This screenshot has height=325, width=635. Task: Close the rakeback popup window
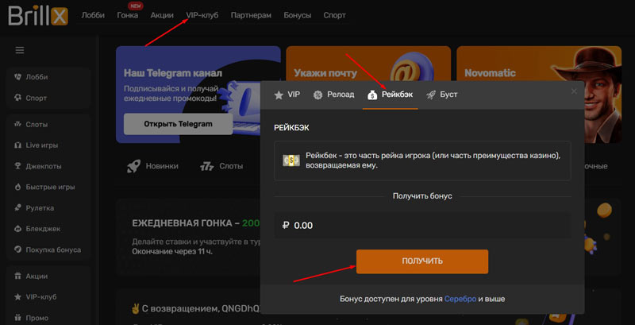point(574,92)
